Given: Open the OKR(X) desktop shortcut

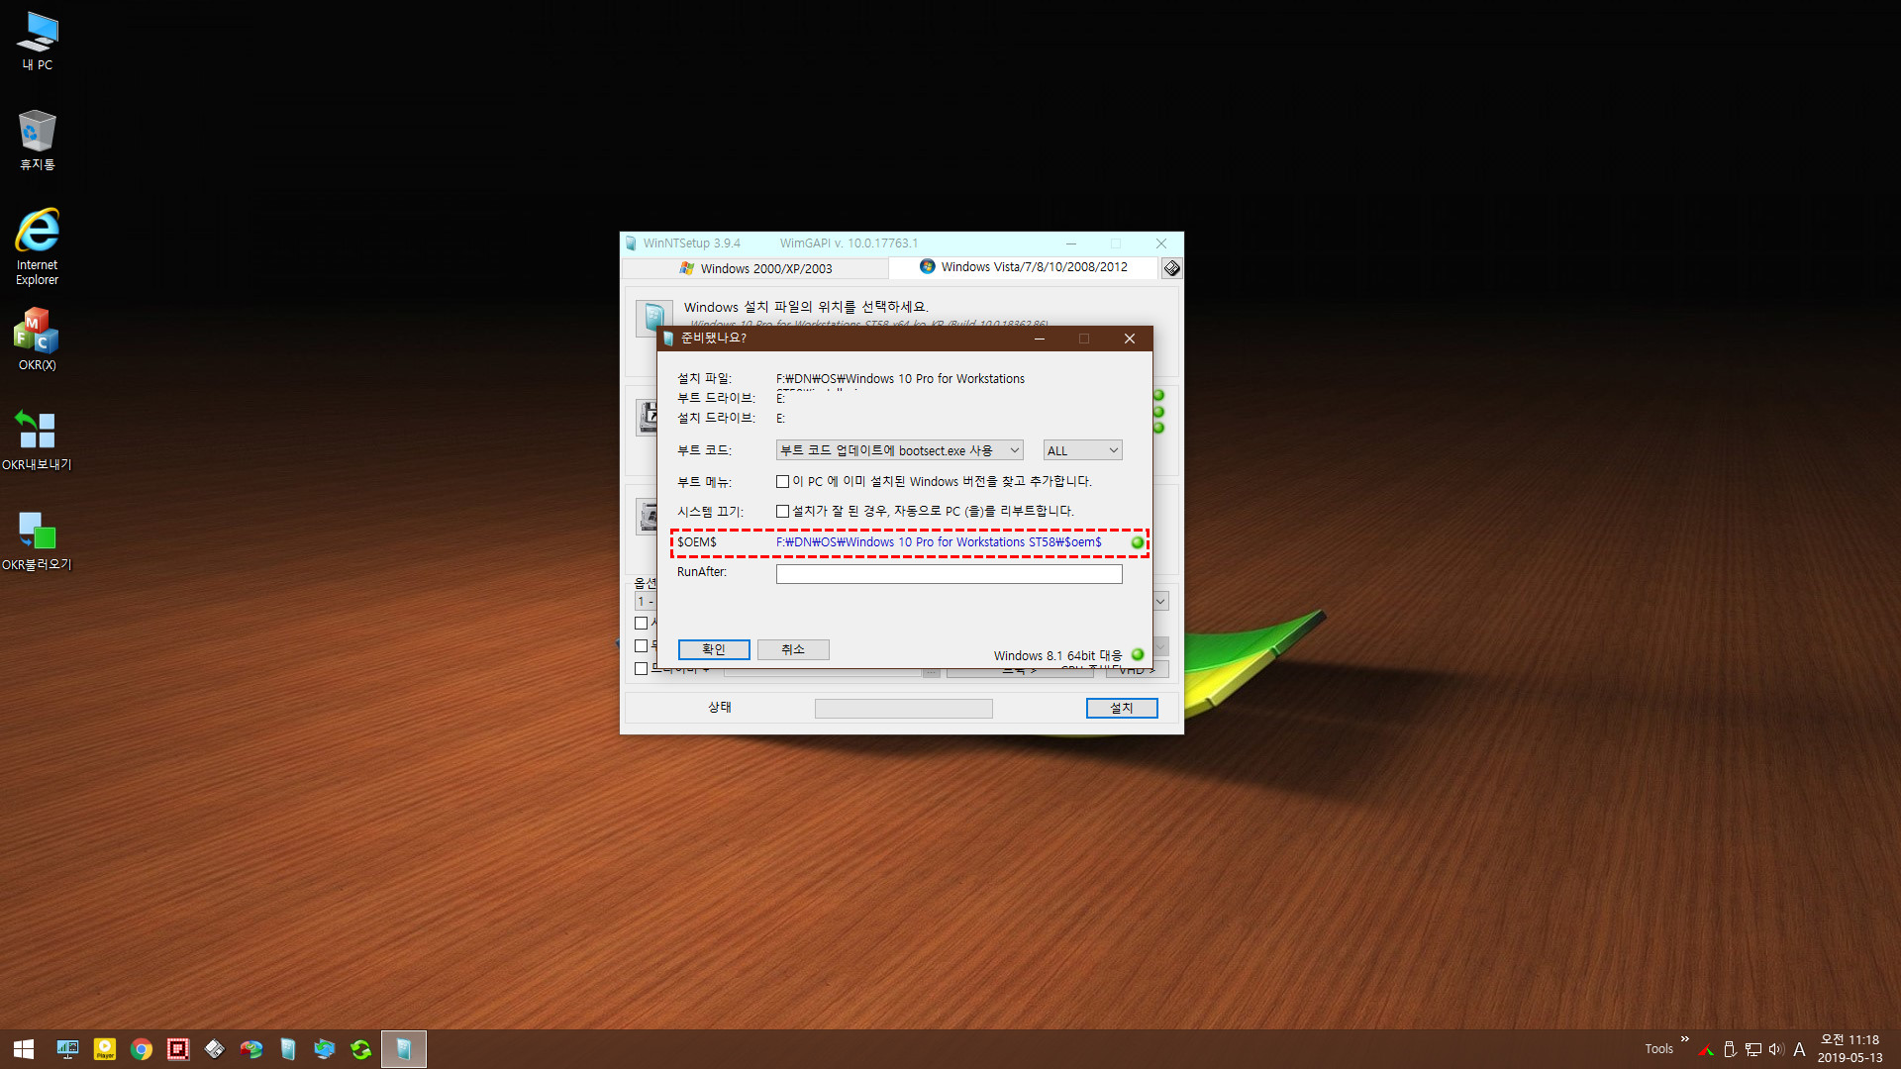Looking at the screenshot, I should [38, 340].
